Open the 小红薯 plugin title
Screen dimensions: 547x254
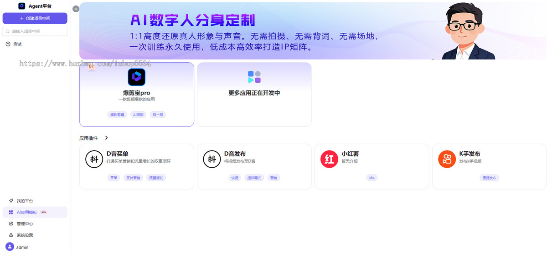pyautogui.click(x=350, y=154)
